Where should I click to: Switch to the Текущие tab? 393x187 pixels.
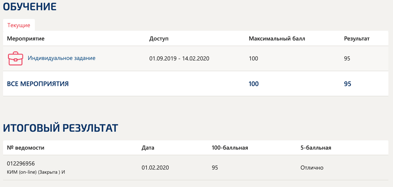(x=19, y=25)
